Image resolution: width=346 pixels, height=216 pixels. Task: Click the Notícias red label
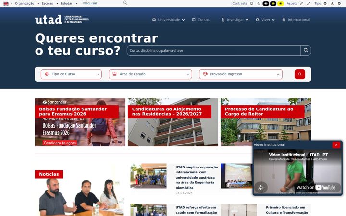[49, 174]
